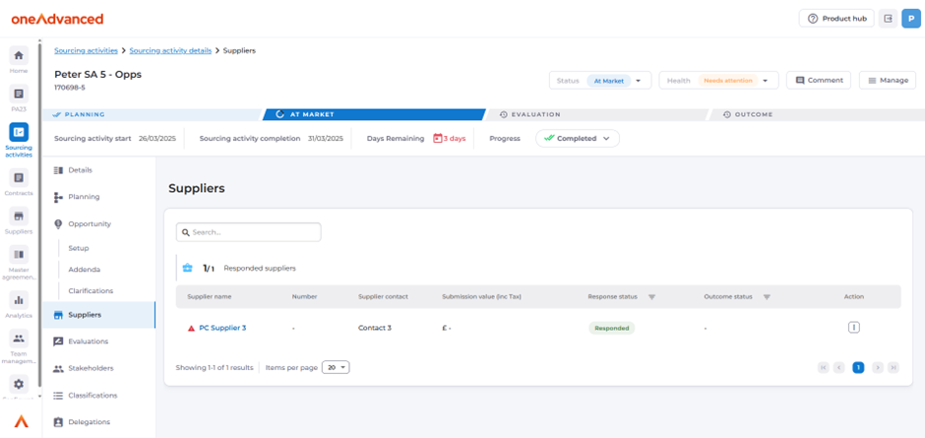This screenshot has height=438, width=925.
Task: Select Suppliers in the side menu
Action: pyautogui.click(x=99, y=315)
